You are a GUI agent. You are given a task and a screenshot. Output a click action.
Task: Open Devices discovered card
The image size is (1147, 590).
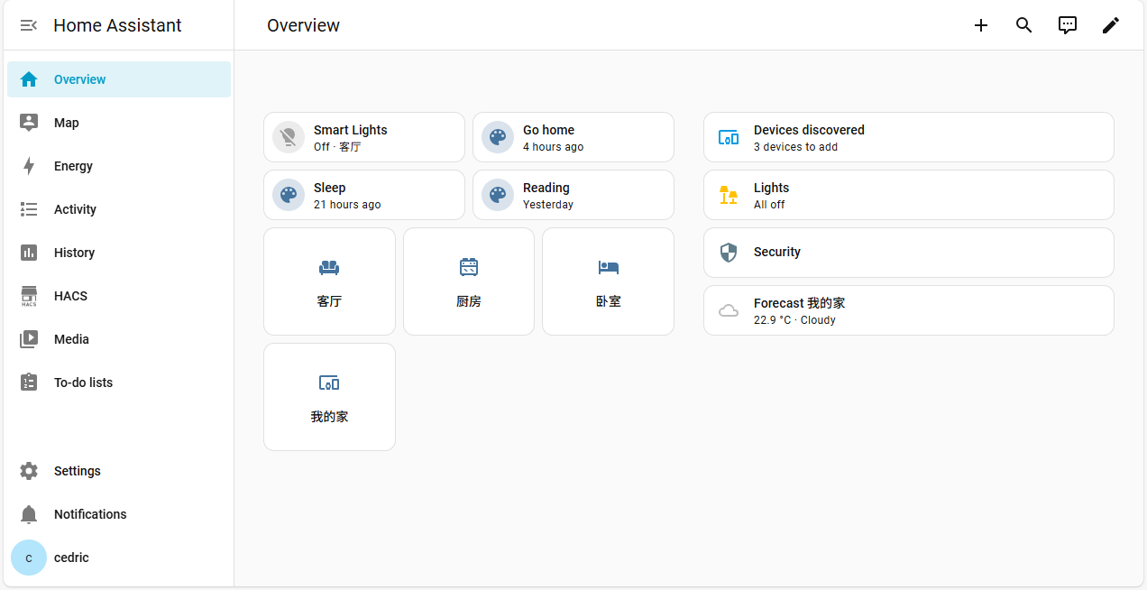pos(908,137)
